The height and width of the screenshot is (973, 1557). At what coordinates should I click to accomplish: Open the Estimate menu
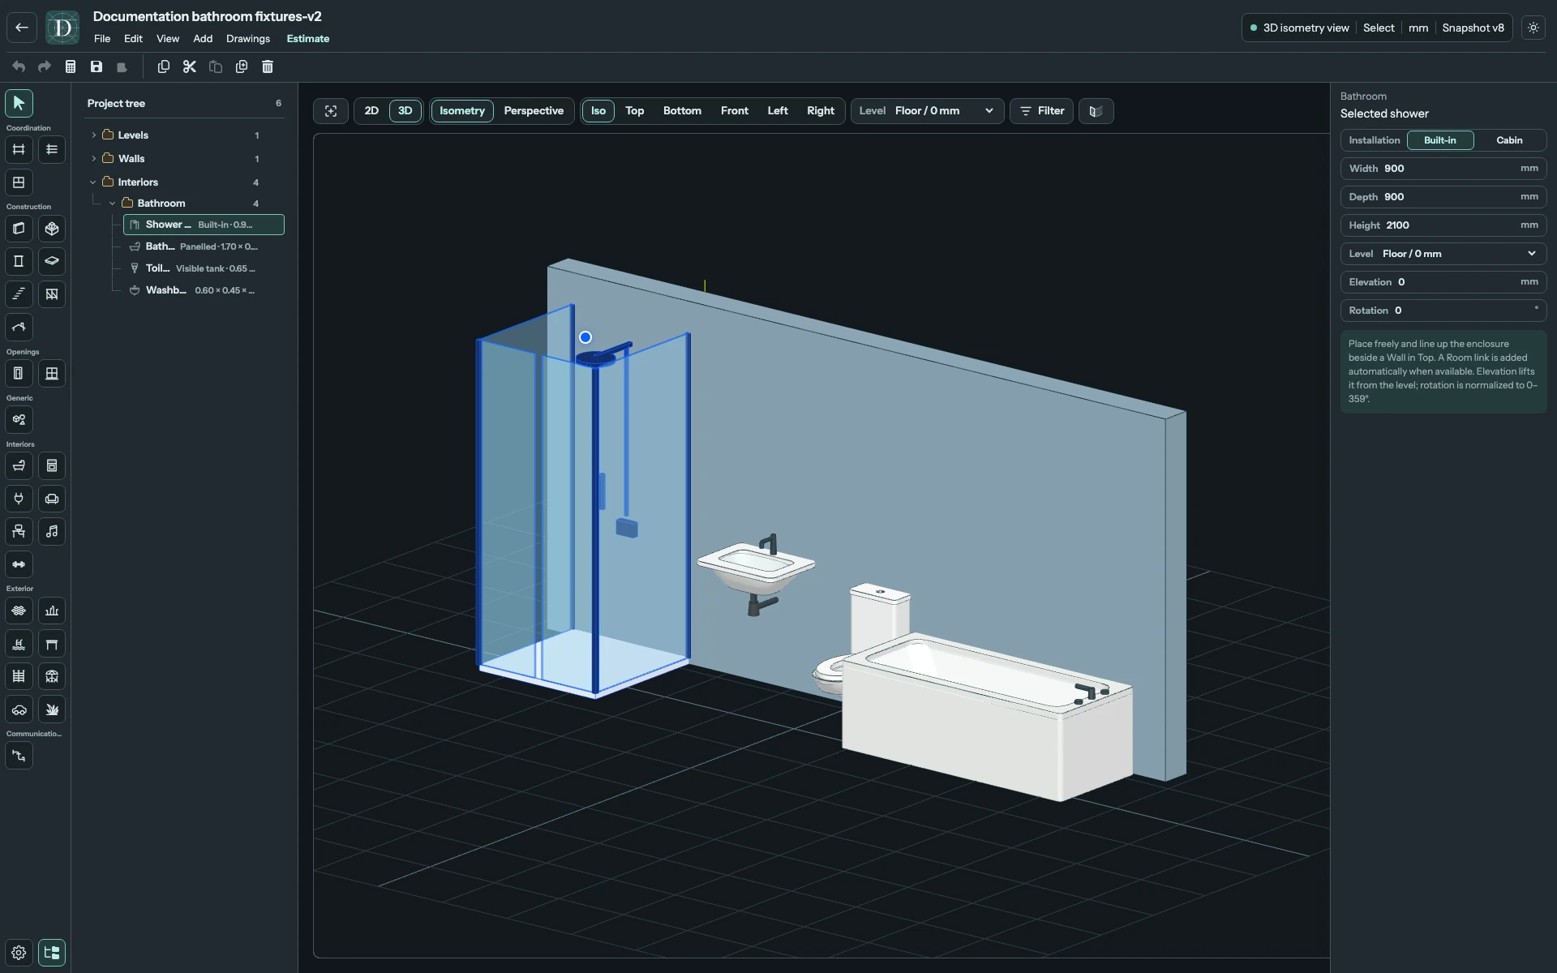click(x=308, y=39)
